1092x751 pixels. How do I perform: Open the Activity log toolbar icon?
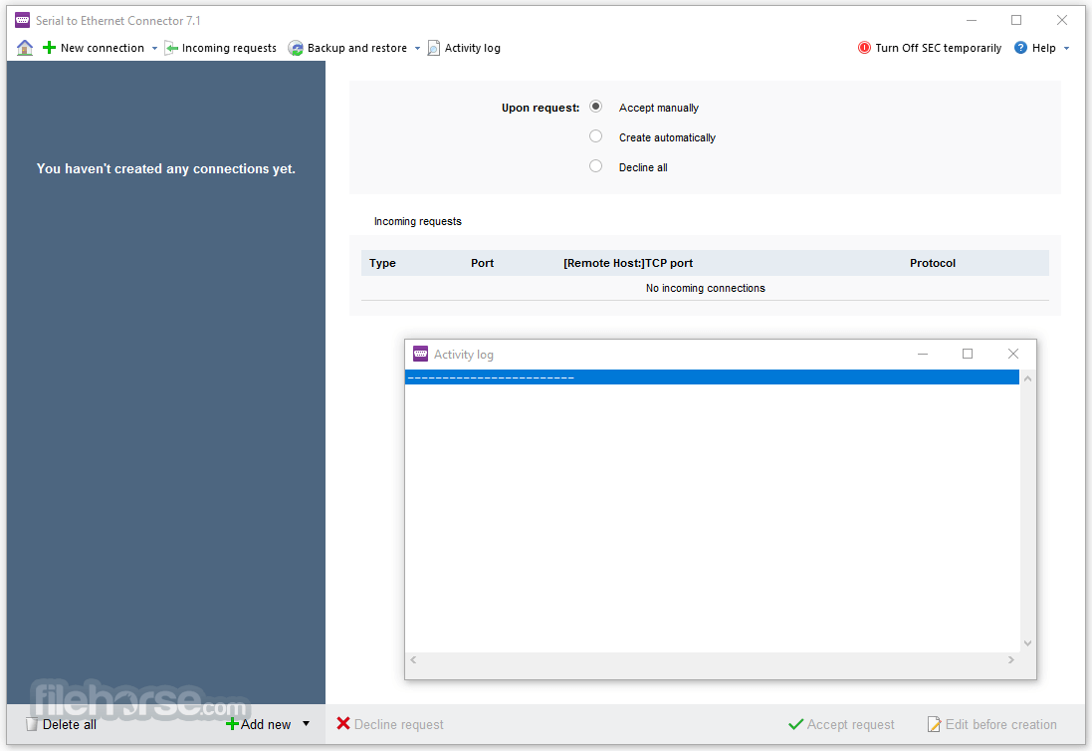click(433, 48)
